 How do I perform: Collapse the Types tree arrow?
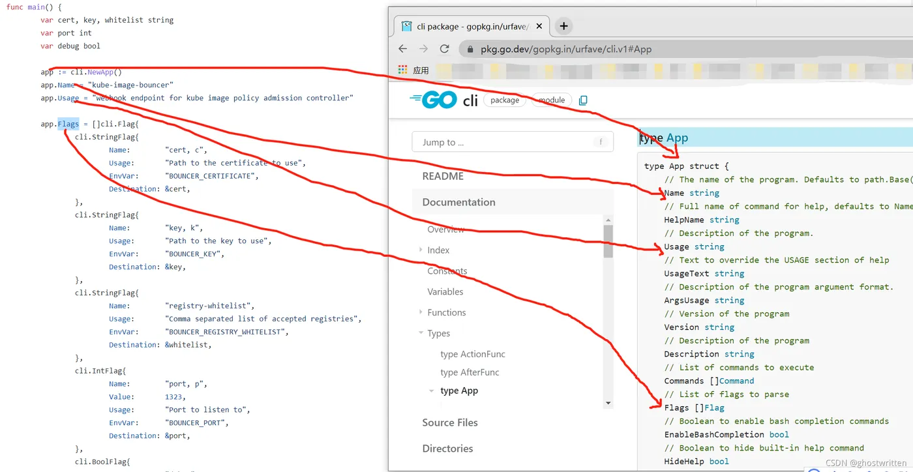coord(421,333)
